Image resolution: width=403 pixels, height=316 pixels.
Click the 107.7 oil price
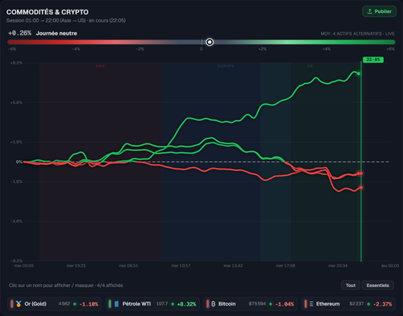(162, 304)
